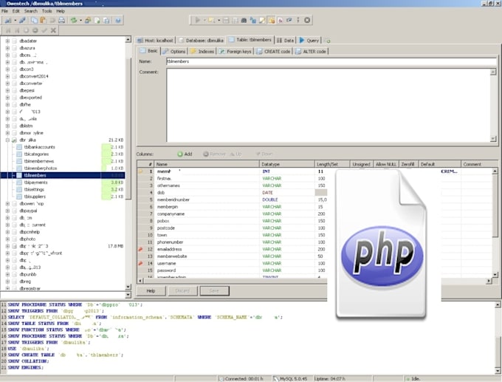Expand the dbpaypal database node

(7, 211)
